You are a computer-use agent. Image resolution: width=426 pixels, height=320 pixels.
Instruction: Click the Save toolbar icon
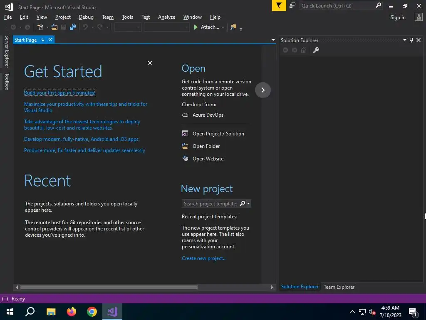[x=64, y=27]
